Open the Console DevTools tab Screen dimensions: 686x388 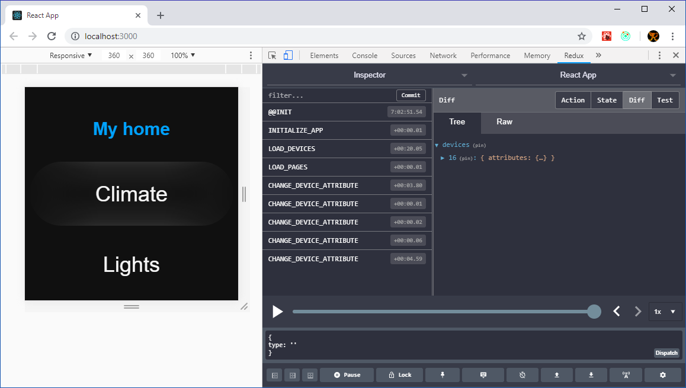click(x=364, y=56)
